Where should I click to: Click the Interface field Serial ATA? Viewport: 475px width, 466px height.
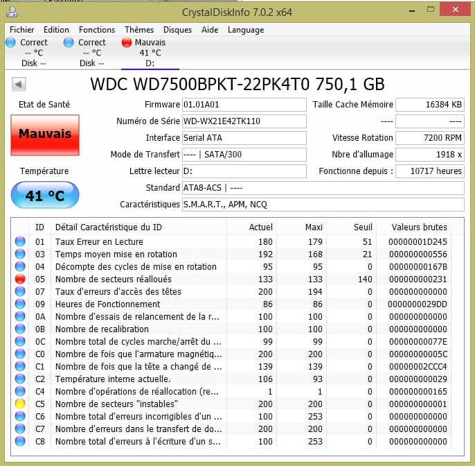(x=244, y=138)
